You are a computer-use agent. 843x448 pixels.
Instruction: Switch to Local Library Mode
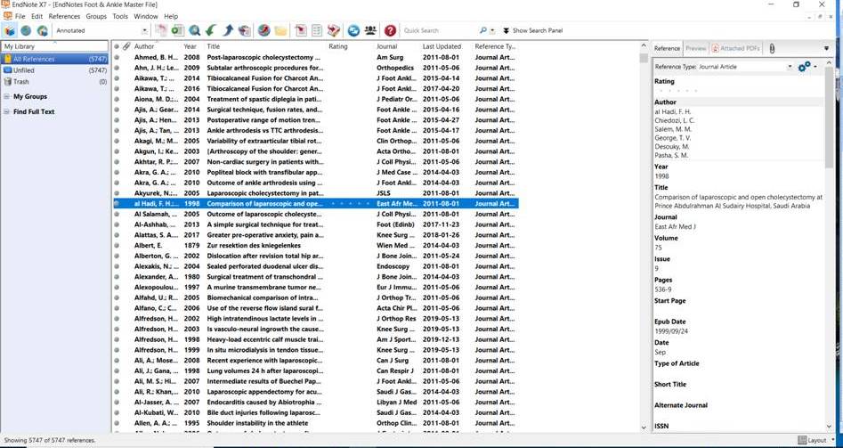(9, 30)
